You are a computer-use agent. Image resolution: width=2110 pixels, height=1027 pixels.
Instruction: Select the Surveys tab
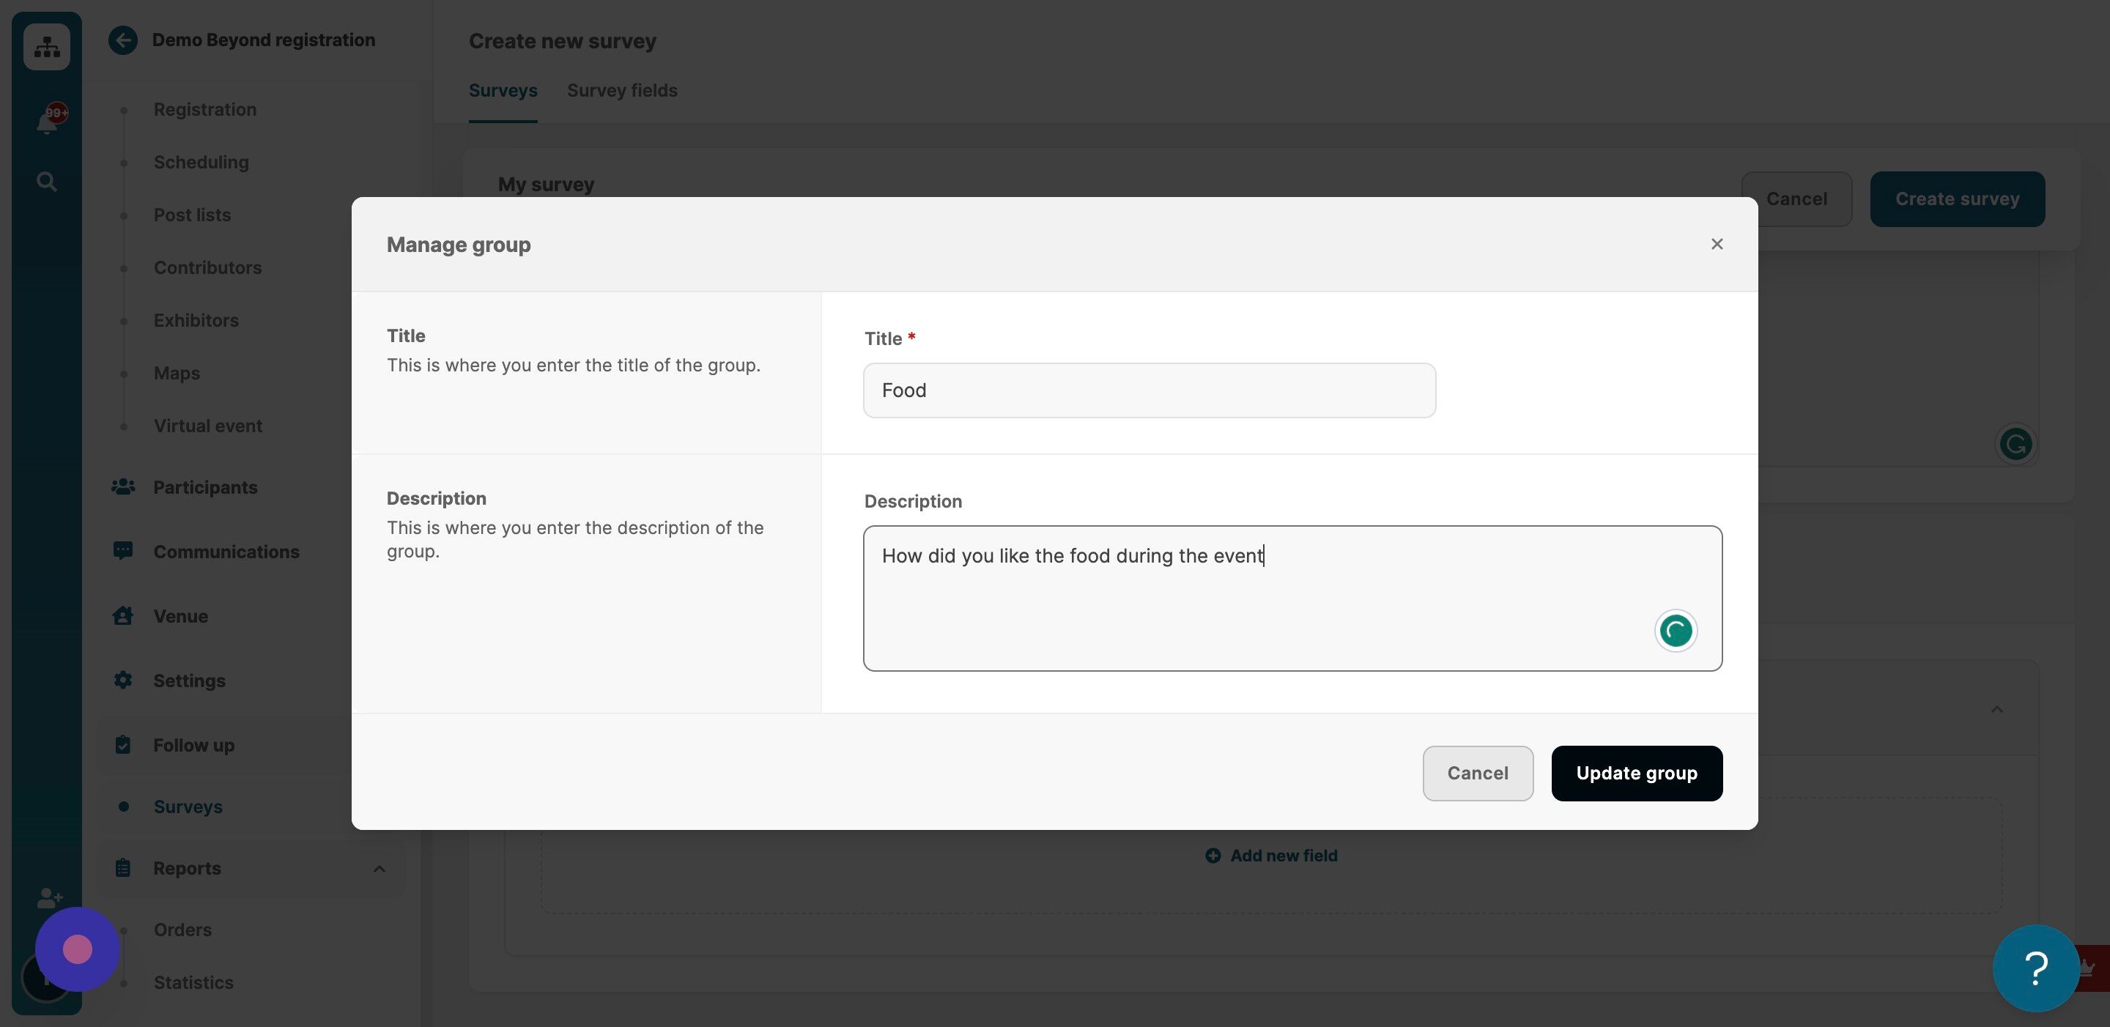point(503,91)
